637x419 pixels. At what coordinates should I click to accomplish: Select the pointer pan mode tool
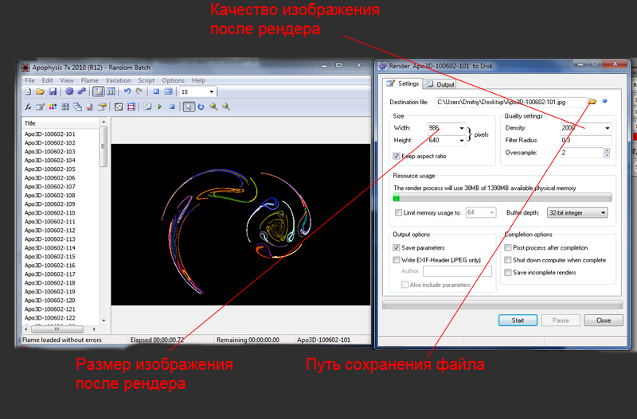point(189,107)
